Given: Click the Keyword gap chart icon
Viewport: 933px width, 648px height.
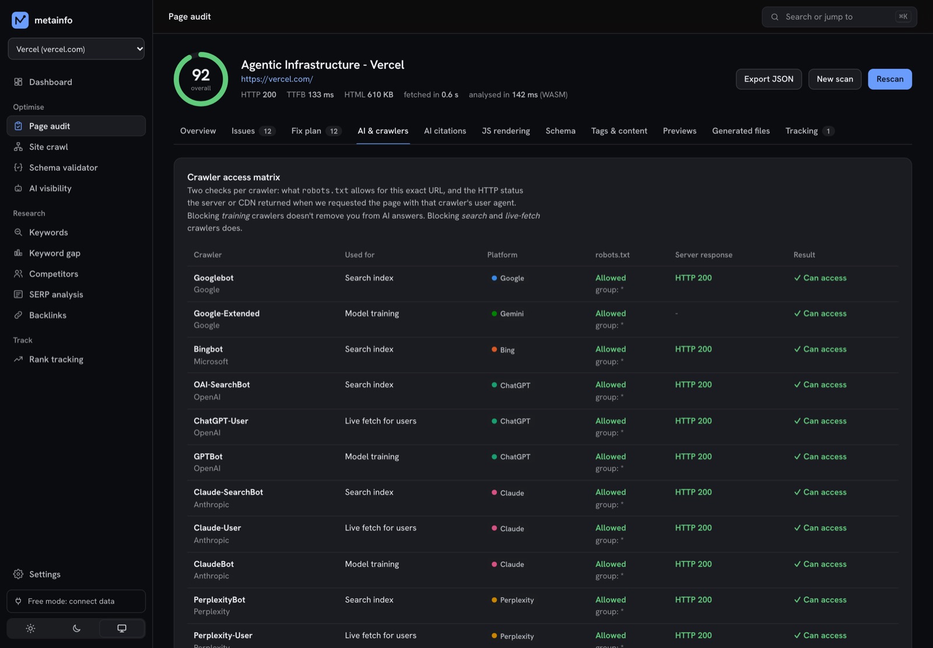Looking at the screenshot, I should point(18,253).
